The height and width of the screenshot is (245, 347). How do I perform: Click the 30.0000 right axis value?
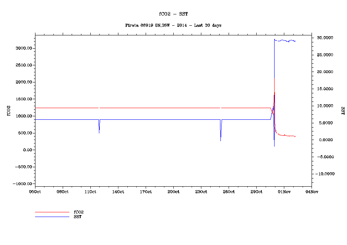click(325, 38)
